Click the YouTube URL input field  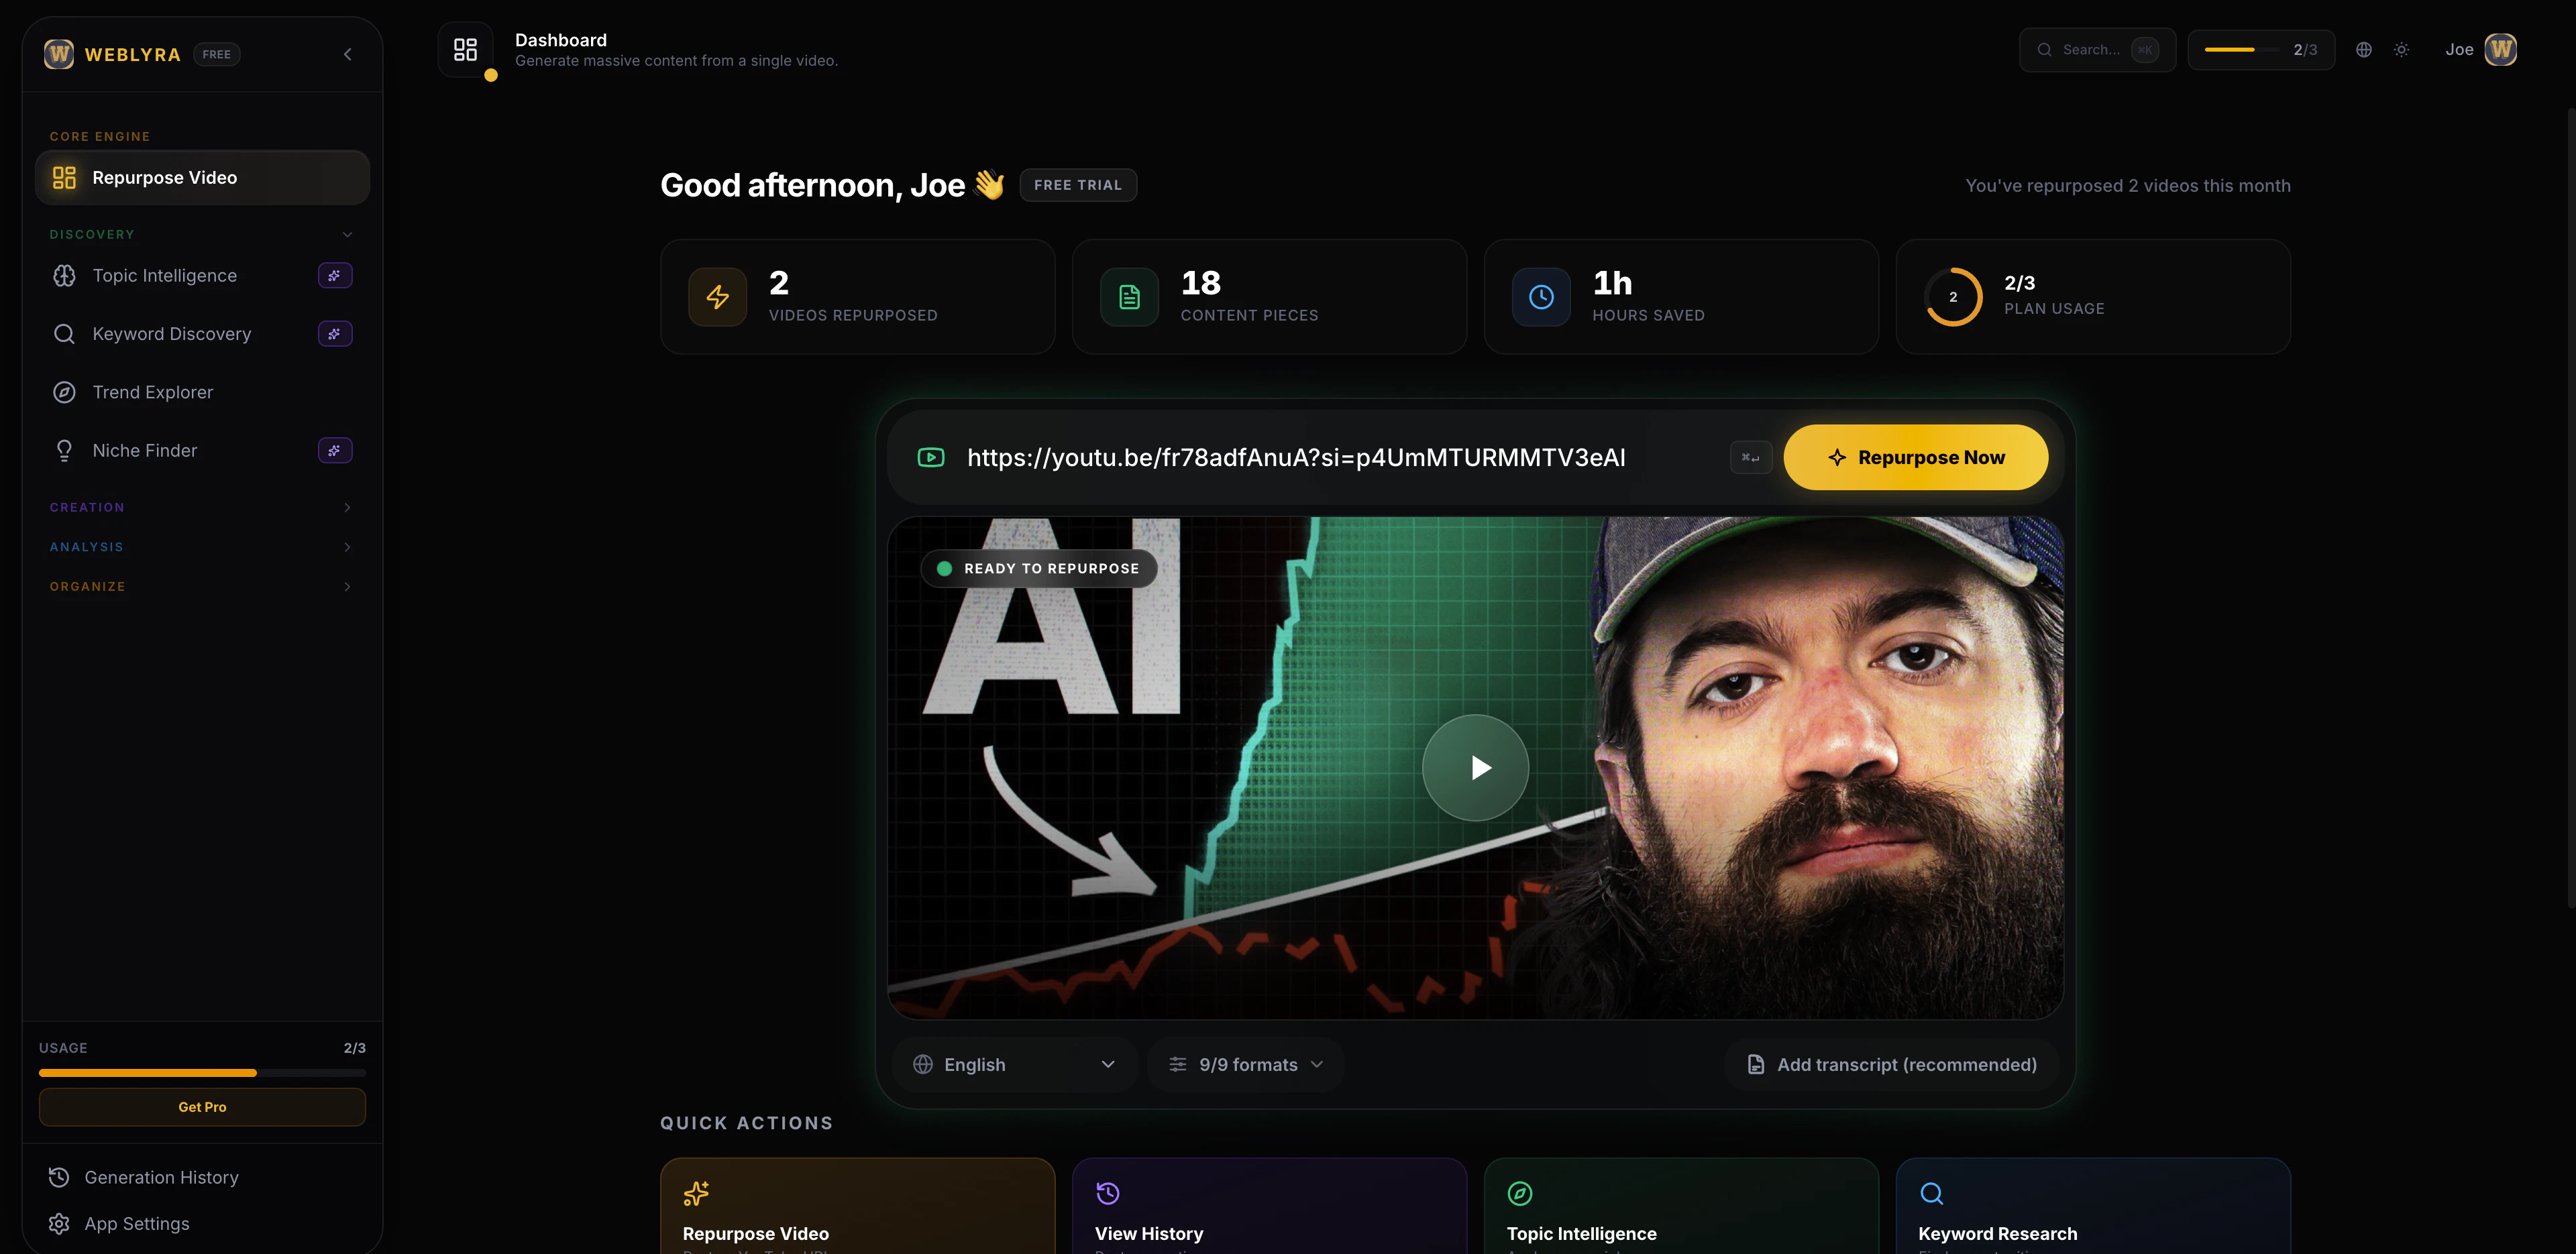tap(1295, 457)
